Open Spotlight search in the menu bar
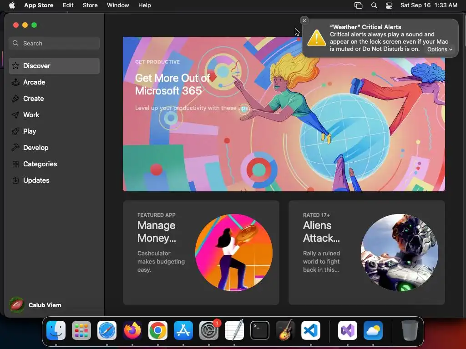 pos(374,5)
